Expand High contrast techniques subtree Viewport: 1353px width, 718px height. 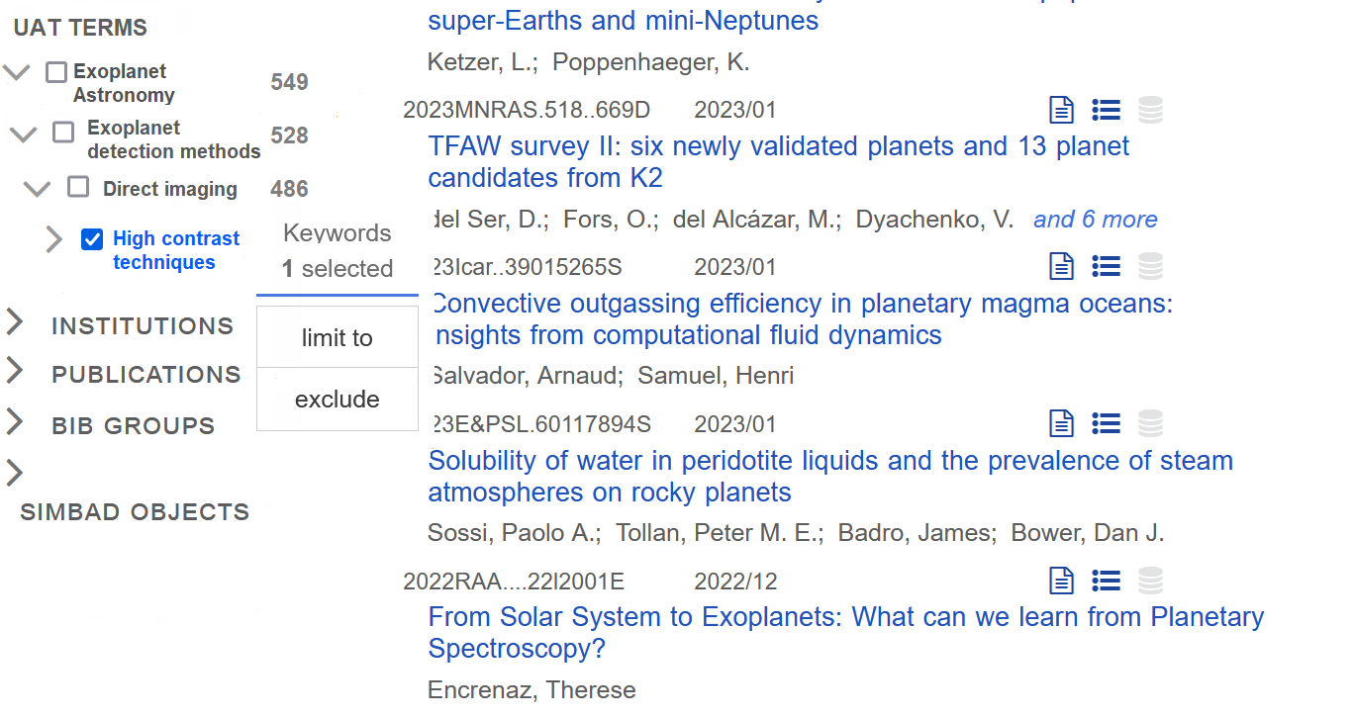(54, 239)
